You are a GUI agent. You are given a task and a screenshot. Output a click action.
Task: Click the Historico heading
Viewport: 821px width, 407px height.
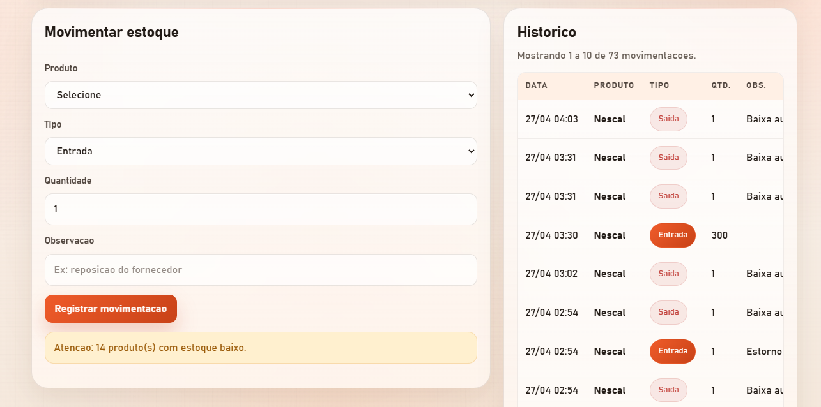[546, 32]
